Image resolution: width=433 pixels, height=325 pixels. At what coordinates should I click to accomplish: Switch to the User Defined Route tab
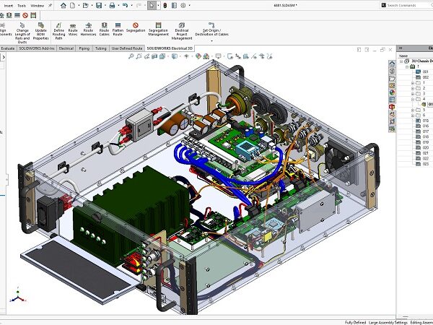tap(128, 48)
